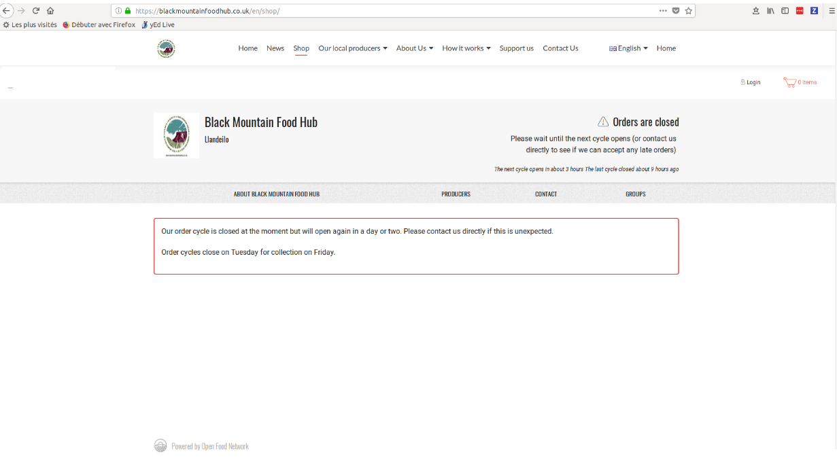This screenshot has width=837, height=460.
Task: Open About Black Mountain Food Hub tab
Action: point(277,194)
